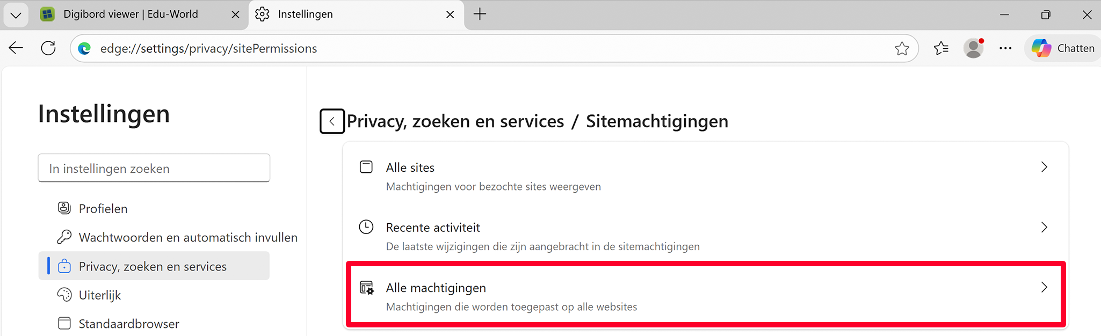Open a new tab with plus icon
This screenshot has height=336, width=1101.
tap(480, 14)
